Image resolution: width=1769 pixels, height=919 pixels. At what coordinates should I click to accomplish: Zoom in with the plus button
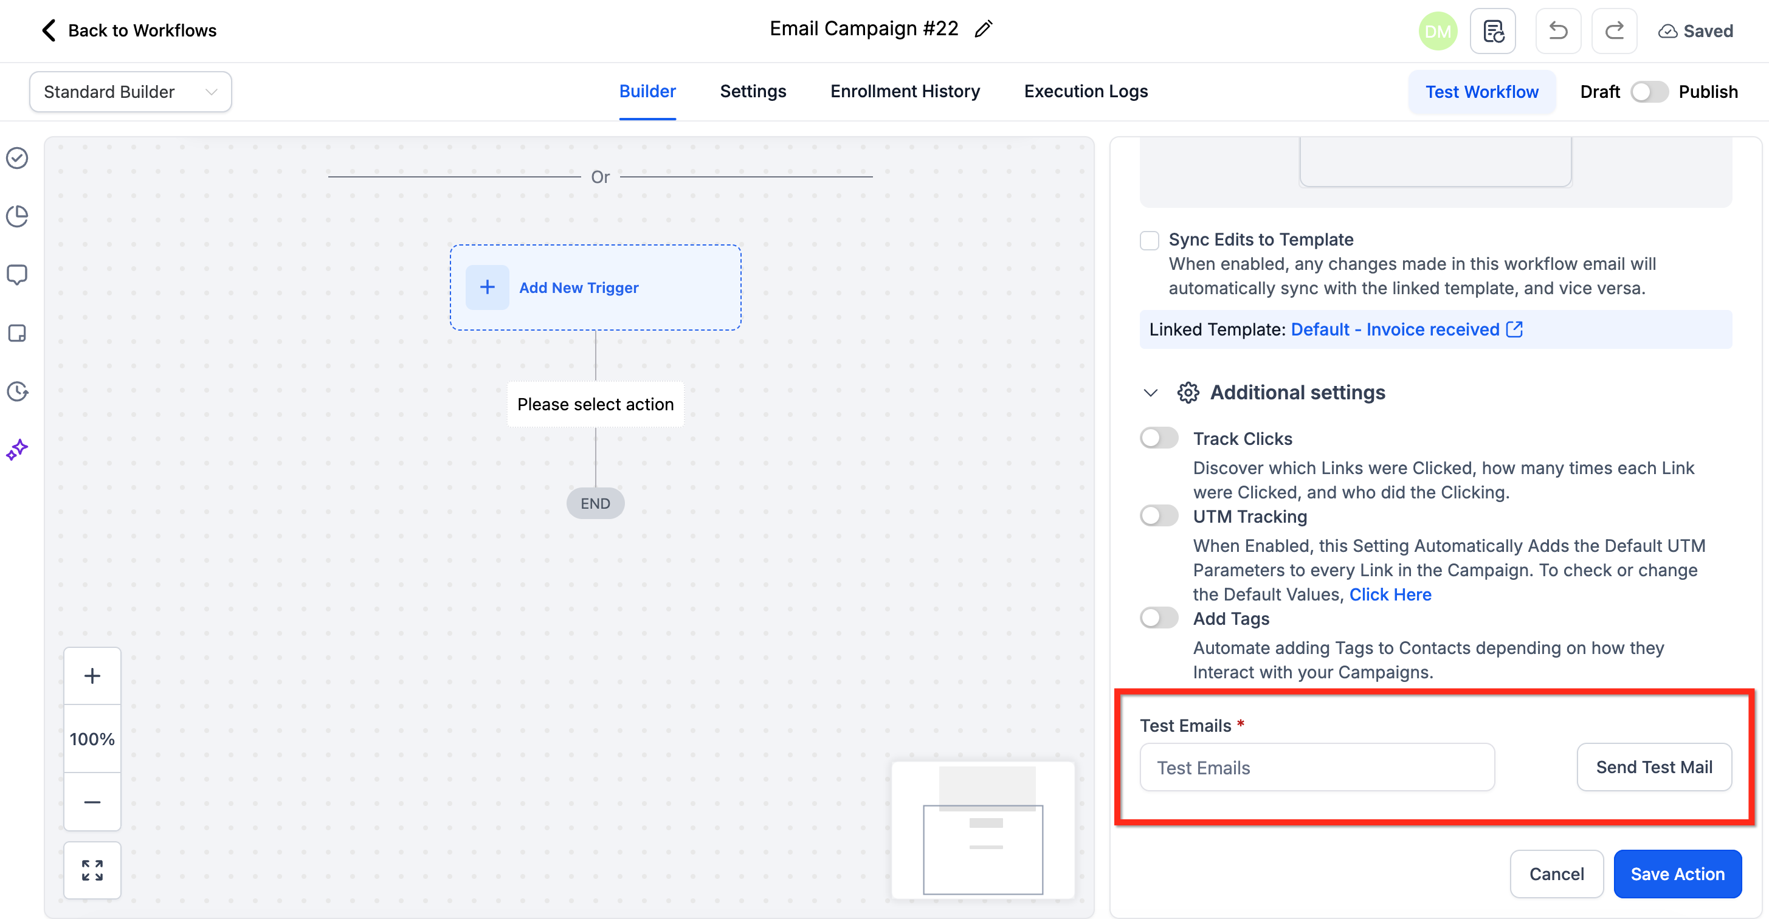tap(92, 676)
